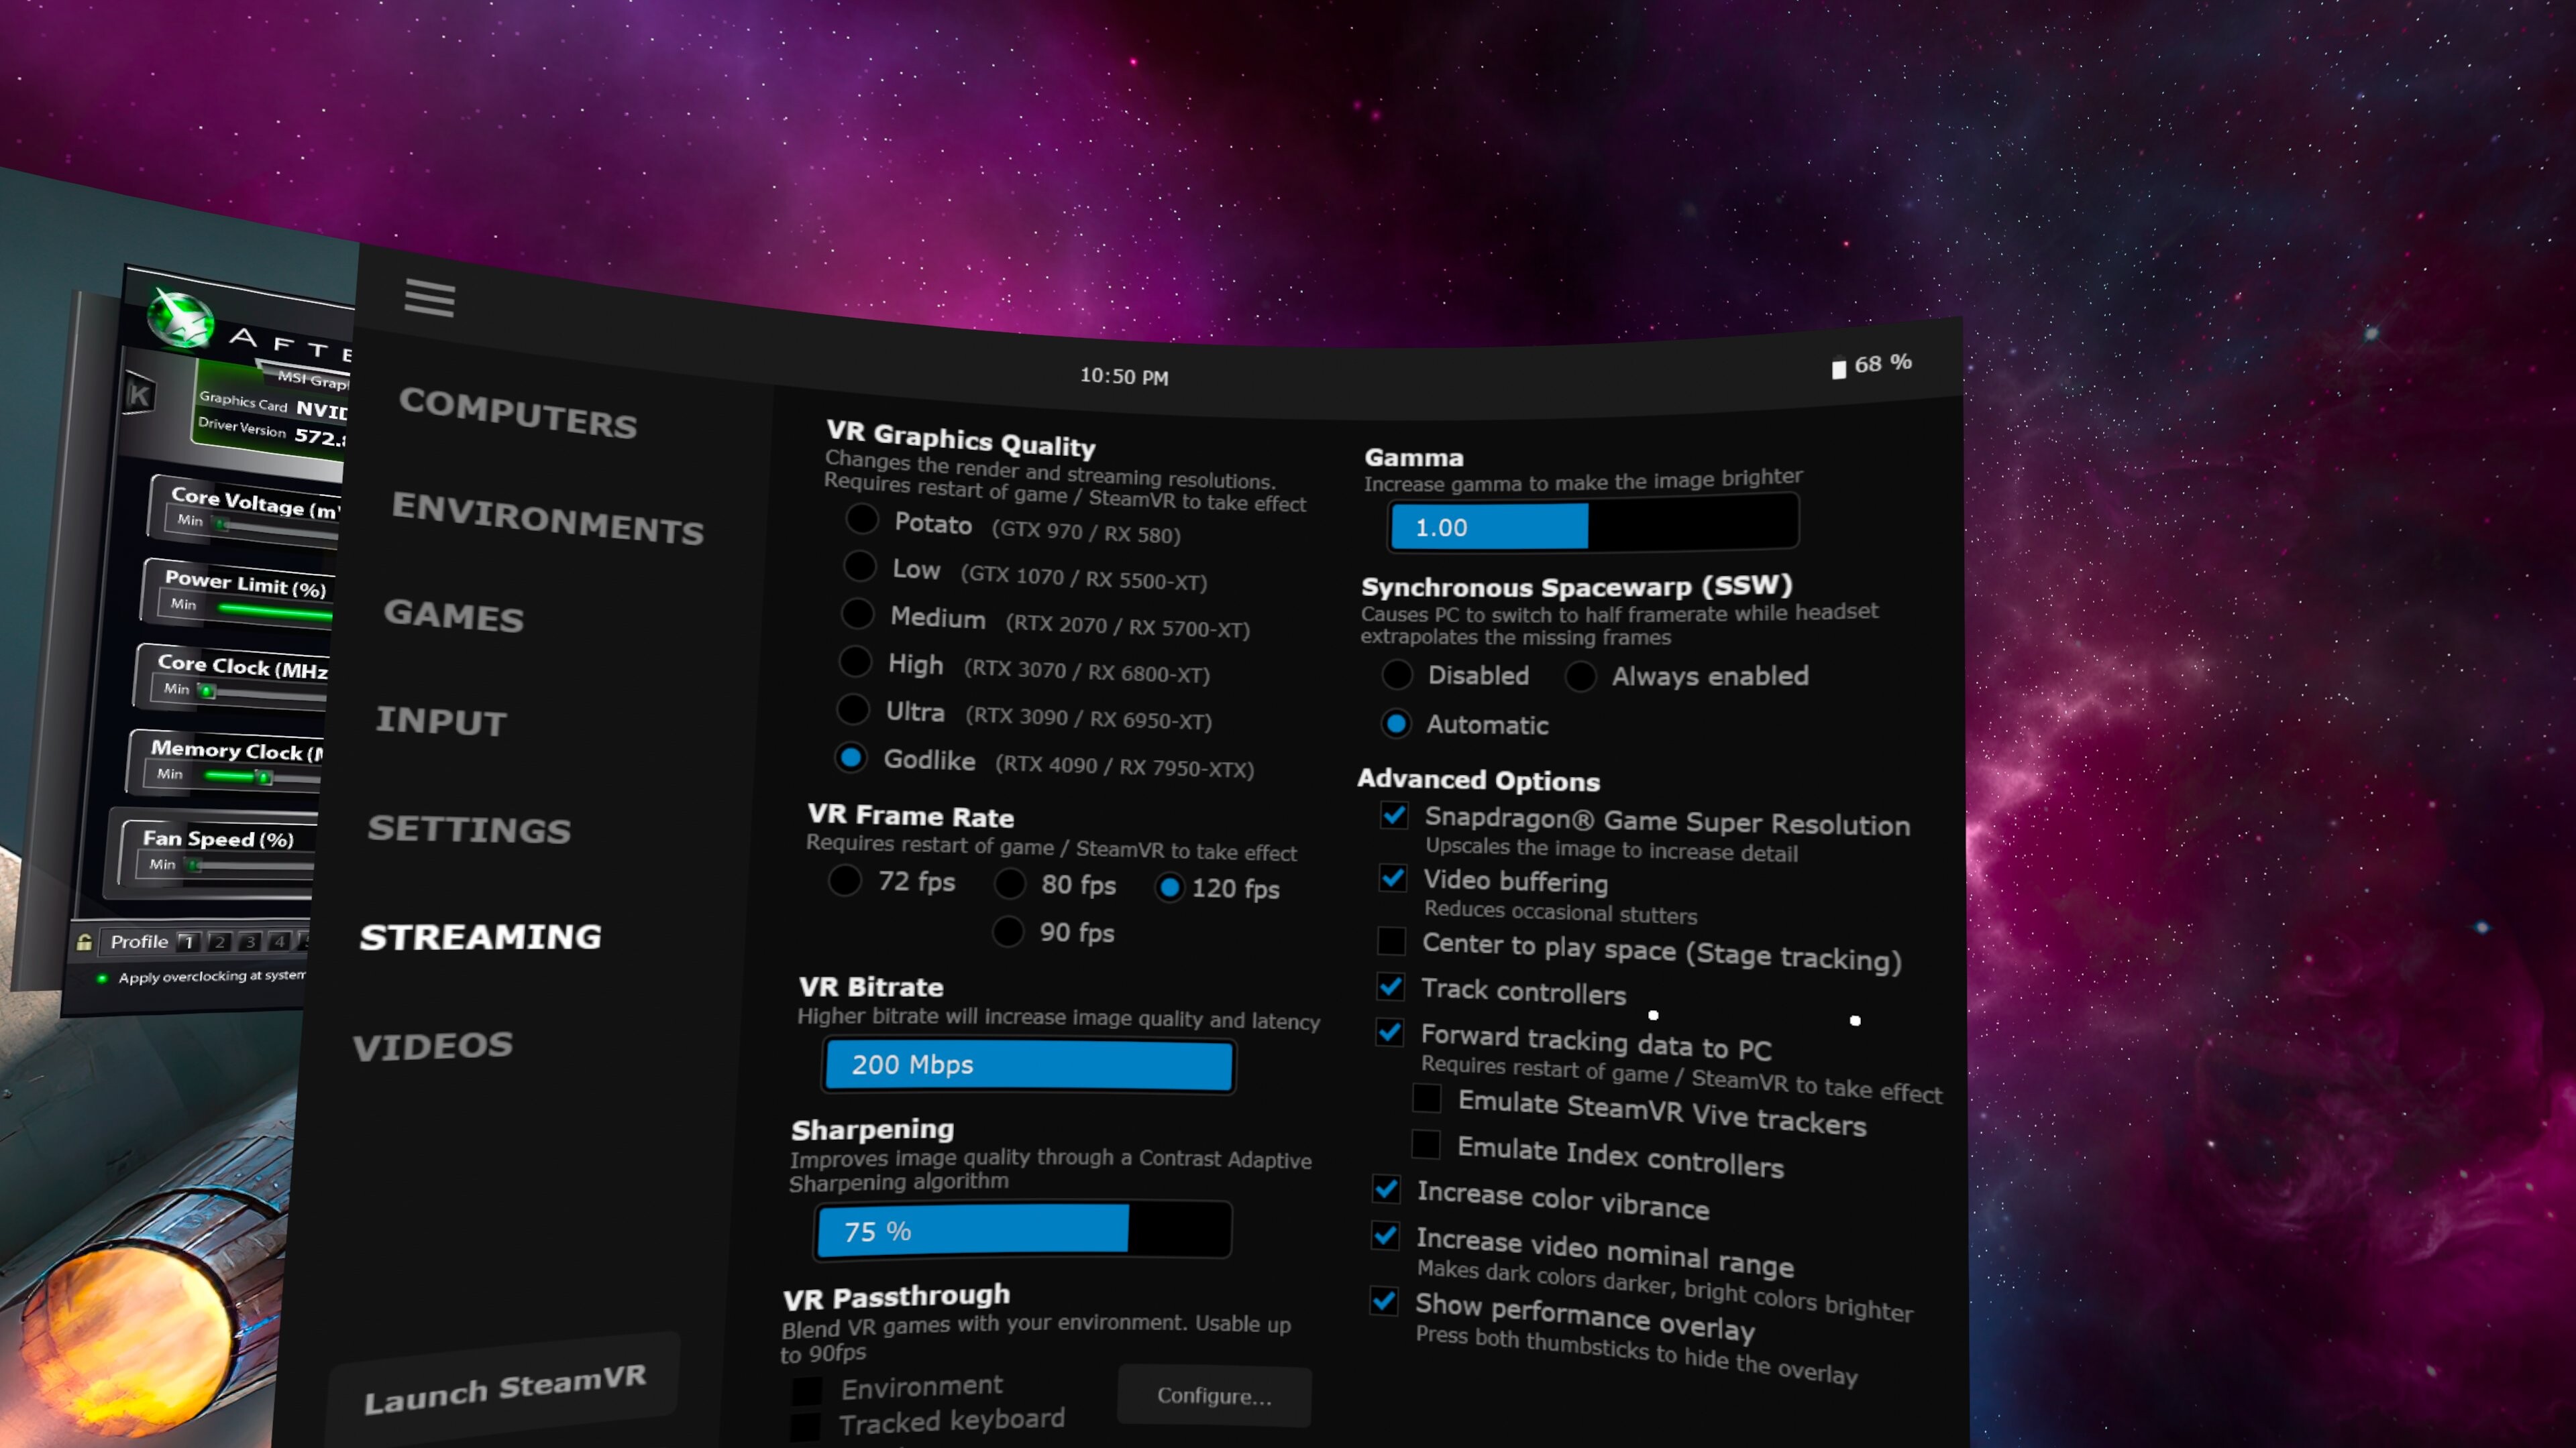Select Godlike graphics quality

(851, 758)
